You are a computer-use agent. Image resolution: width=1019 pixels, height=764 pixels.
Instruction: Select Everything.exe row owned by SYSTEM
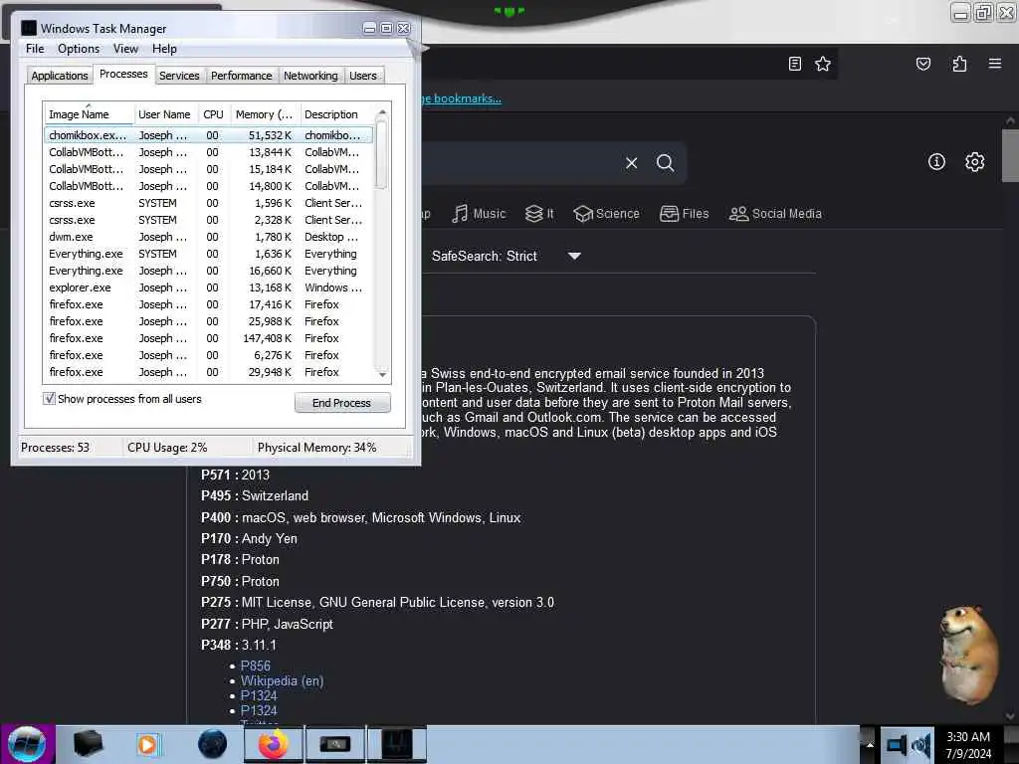pos(208,254)
